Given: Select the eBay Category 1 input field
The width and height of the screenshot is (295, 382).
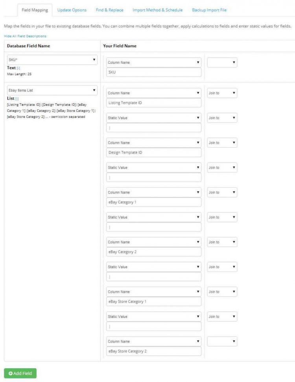Looking at the screenshot, I should click(154, 202).
